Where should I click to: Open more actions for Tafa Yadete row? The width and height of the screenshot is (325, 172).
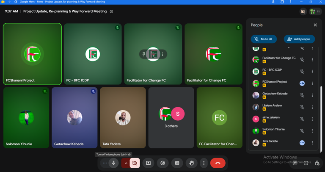pos(312,143)
